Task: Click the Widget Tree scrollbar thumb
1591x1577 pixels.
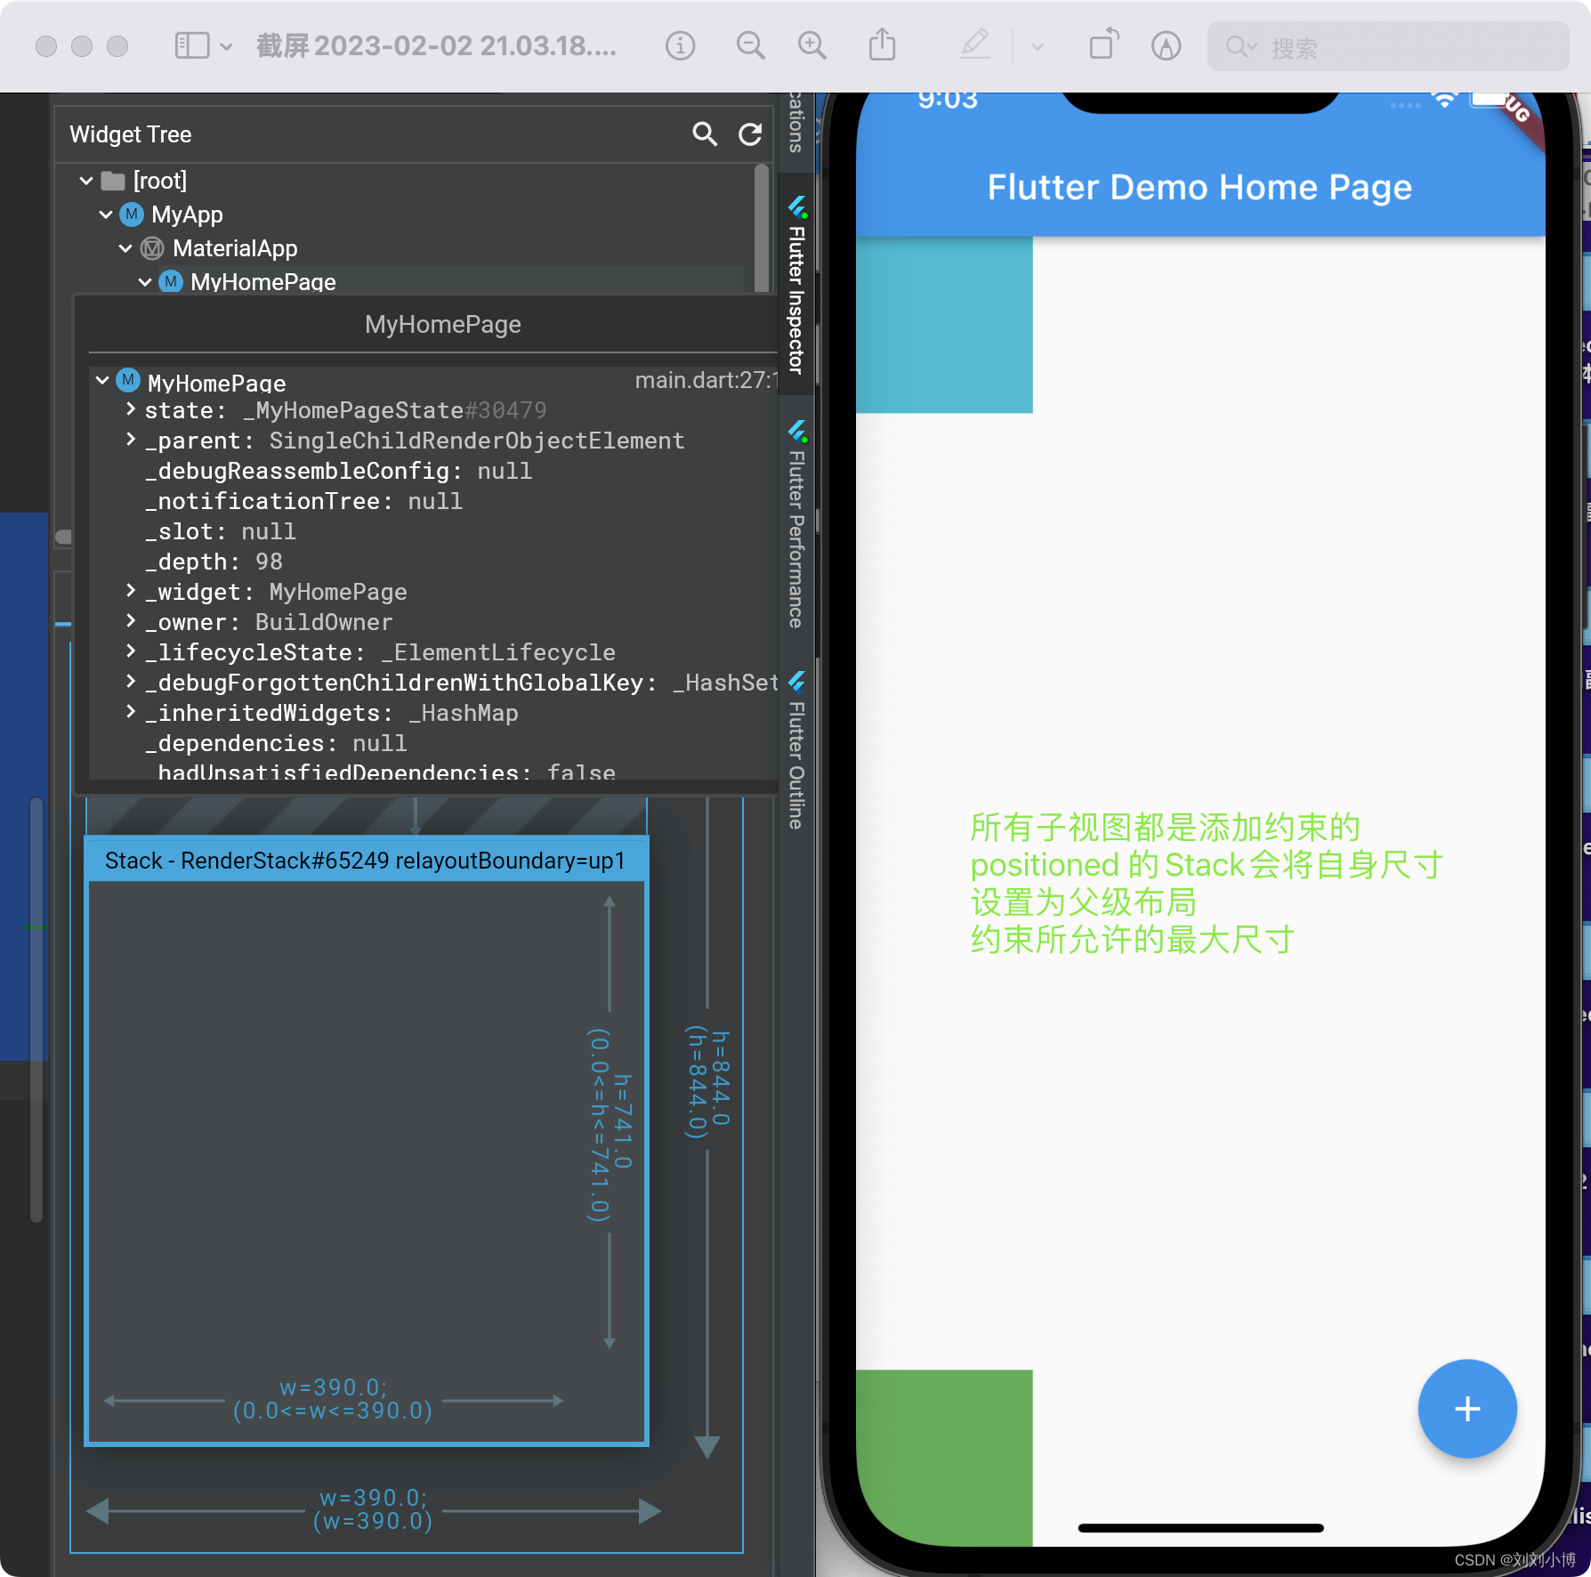Action: click(x=762, y=227)
